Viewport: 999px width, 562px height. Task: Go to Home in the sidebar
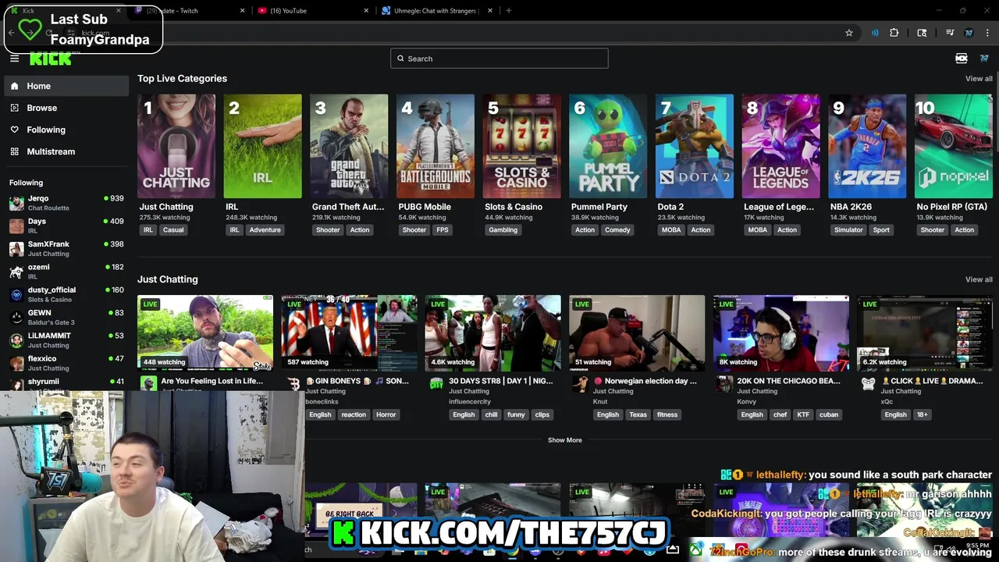click(66, 86)
